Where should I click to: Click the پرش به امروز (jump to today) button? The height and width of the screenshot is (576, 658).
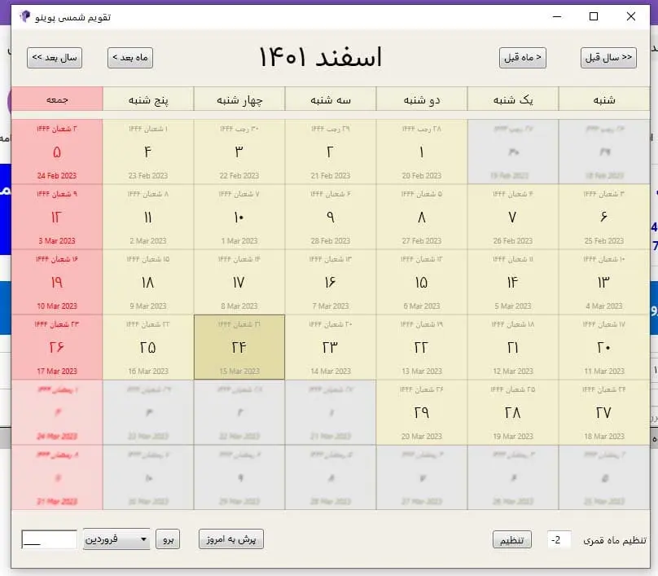point(231,539)
